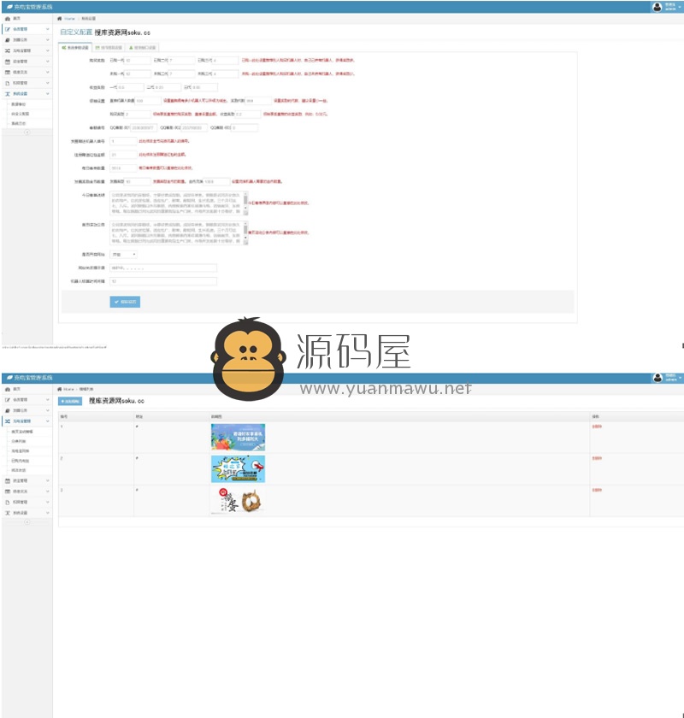
Task: Click the breadcrumb house icon on the banner table page
Action: pos(59,389)
